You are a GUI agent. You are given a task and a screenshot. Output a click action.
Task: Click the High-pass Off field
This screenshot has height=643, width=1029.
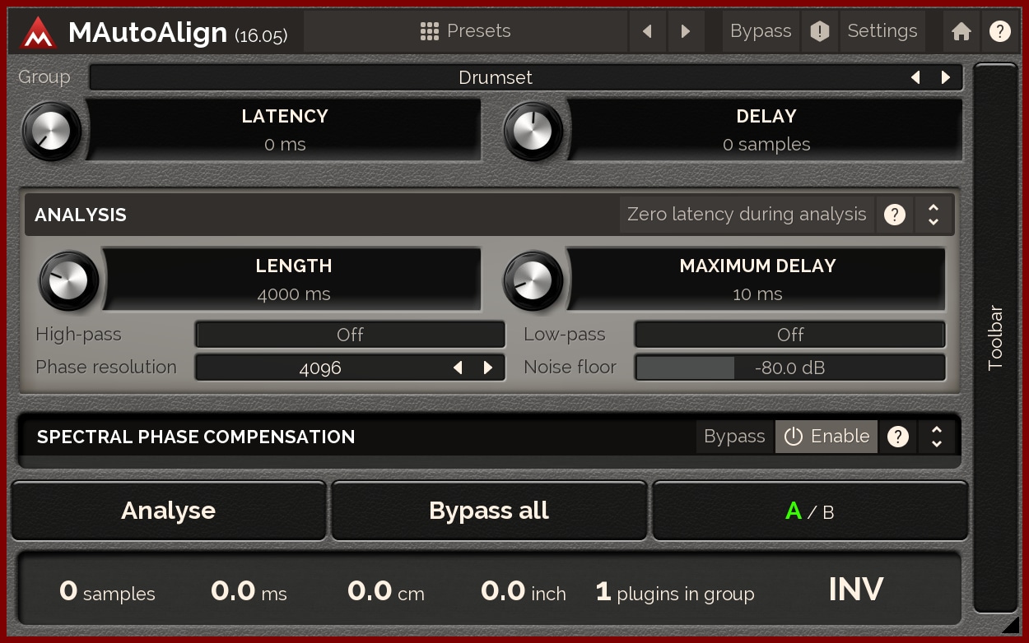[x=350, y=335]
